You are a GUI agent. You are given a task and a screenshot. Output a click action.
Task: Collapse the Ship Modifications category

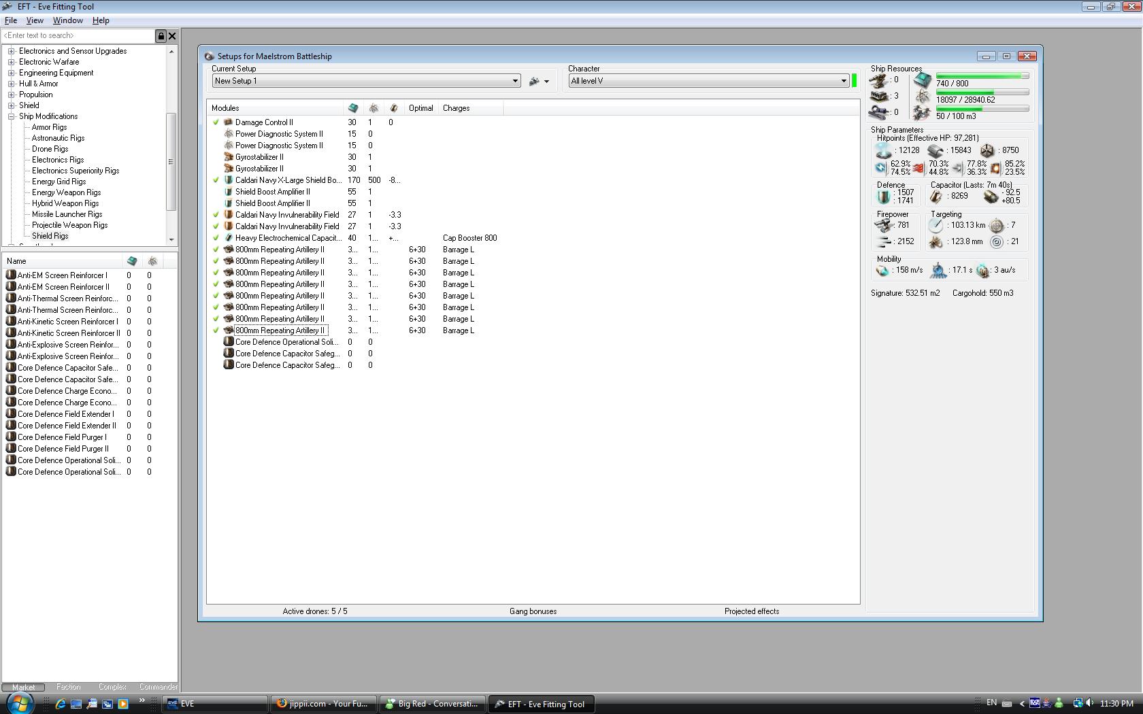[x=12, y=116]
